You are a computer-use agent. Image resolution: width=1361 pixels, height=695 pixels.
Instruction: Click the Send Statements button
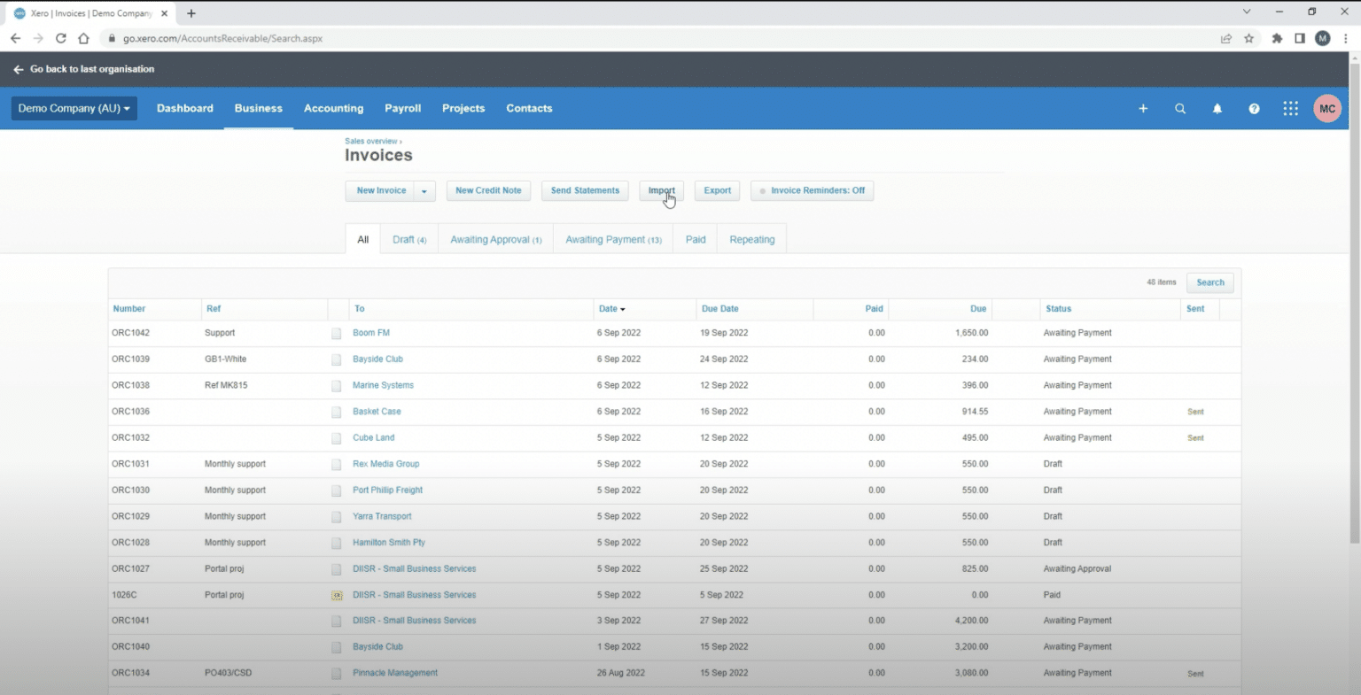coord(585,190)
